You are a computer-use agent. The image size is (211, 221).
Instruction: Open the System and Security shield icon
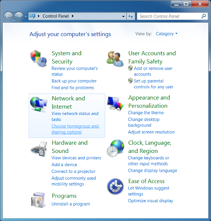pos(38,58)
